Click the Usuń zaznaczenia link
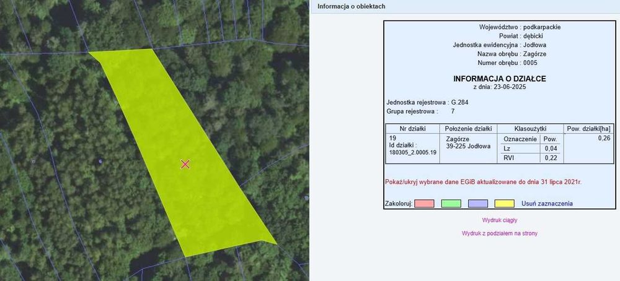The height and width of the screenshot is (281, 620). tap(547, 204)
